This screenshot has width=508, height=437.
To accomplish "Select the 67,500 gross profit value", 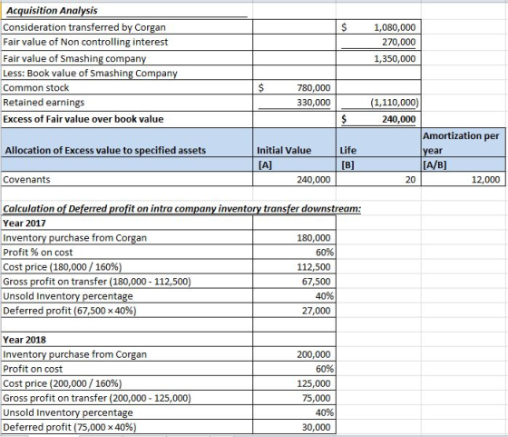I will coord(316,282).
